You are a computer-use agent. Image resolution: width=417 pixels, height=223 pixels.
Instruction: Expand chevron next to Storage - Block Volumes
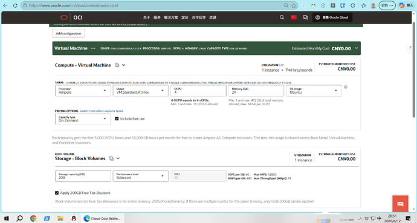[x=118, y=158]
